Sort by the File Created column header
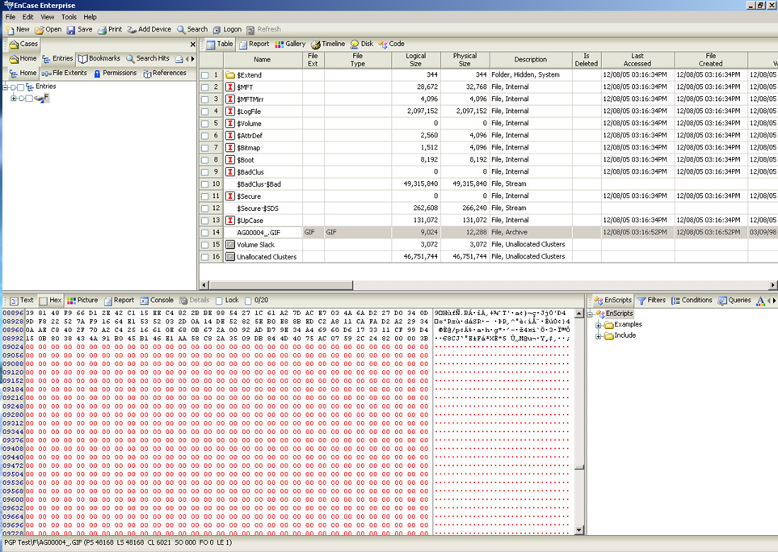 pyautogui.click(x=710, y=60)
